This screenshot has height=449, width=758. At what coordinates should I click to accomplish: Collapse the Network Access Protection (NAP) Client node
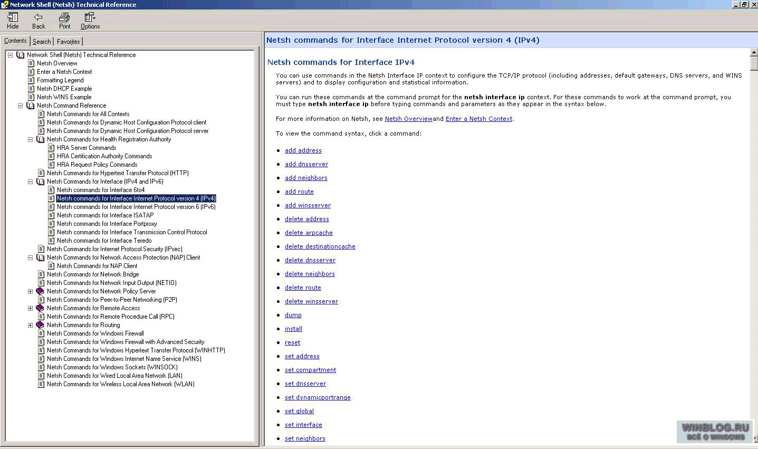click(x=30, y=257)
